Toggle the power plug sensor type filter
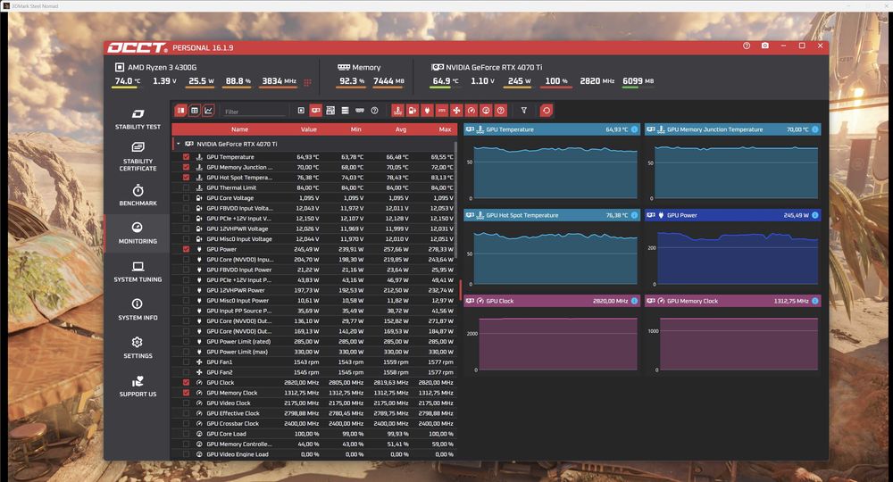The image size is (893, 482). pos(427,111)
